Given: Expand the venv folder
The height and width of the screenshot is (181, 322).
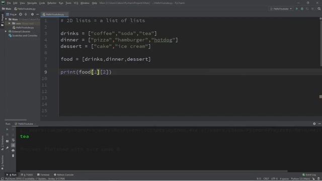Looking at the screenshot, I should (x=10, y=24).
